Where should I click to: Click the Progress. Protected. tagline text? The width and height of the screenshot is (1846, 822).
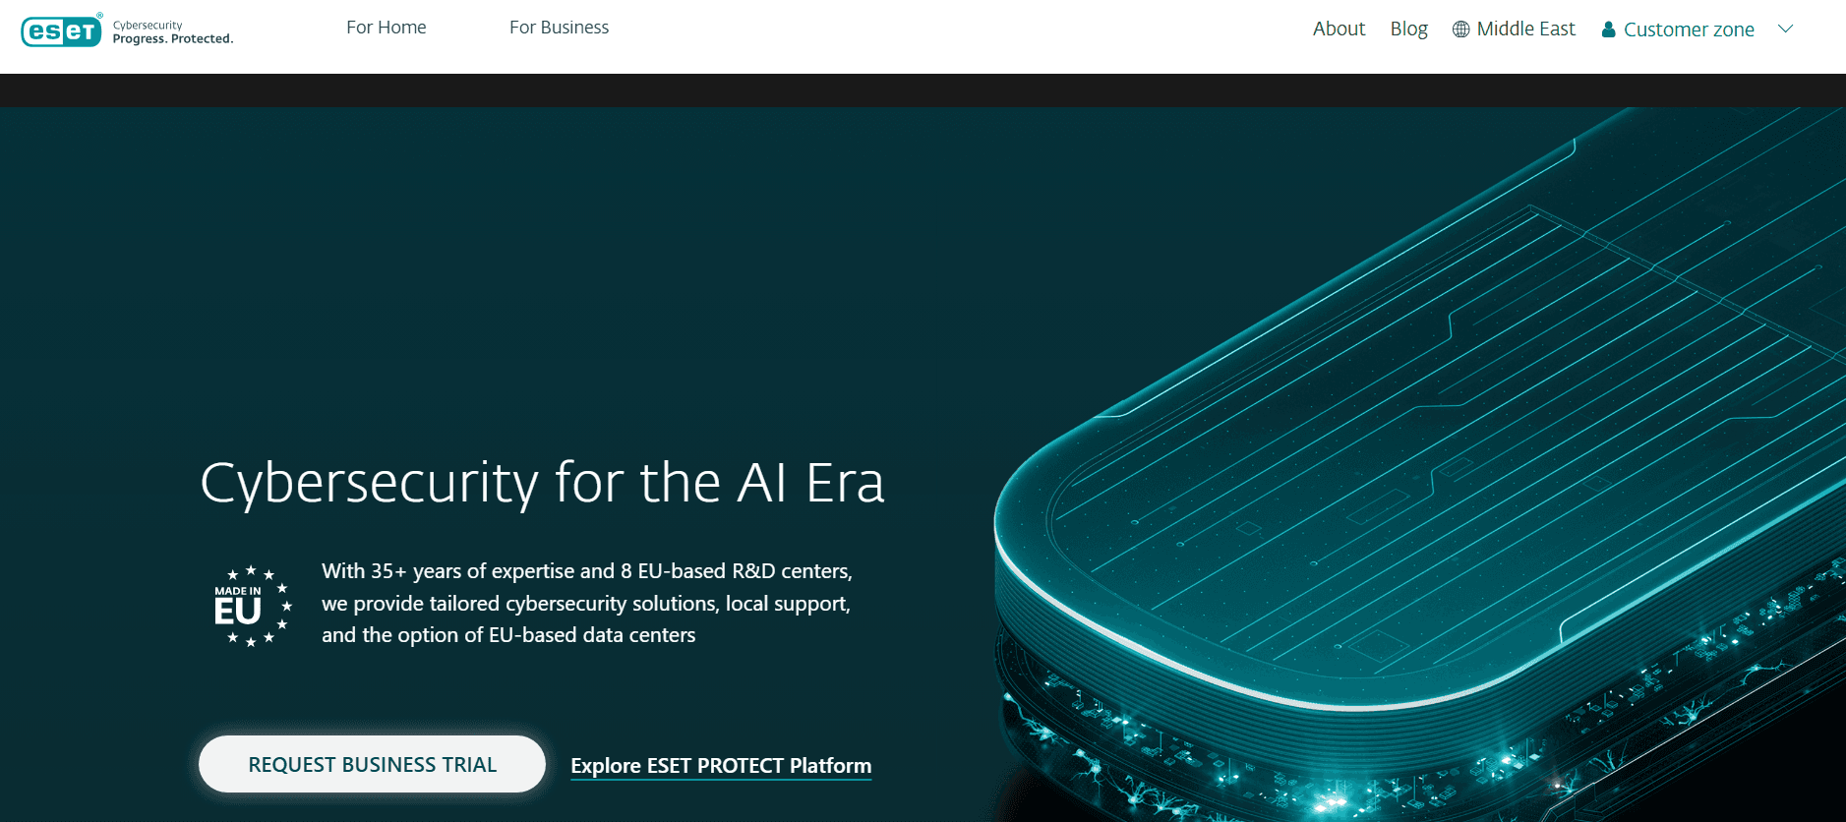(173, 39)
